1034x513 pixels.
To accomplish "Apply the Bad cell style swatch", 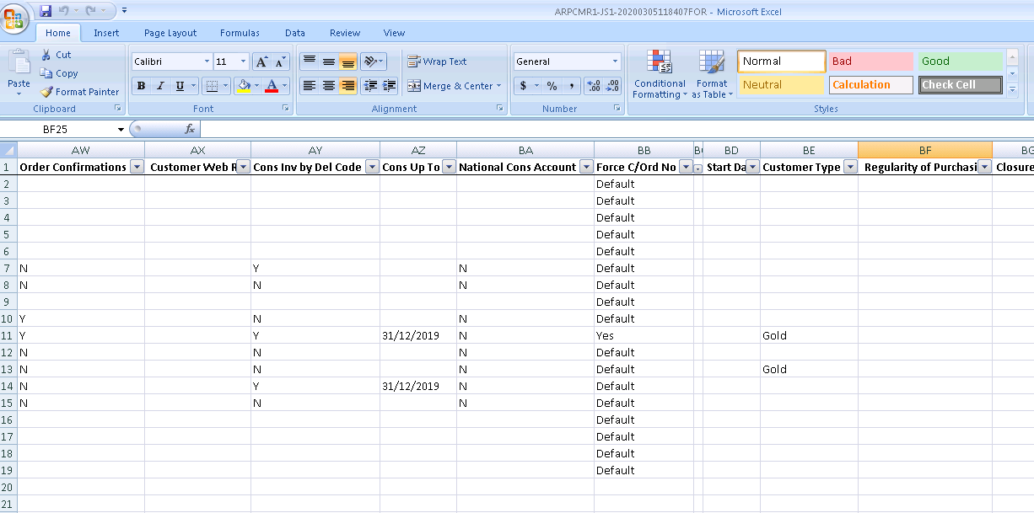I will 870,61.
